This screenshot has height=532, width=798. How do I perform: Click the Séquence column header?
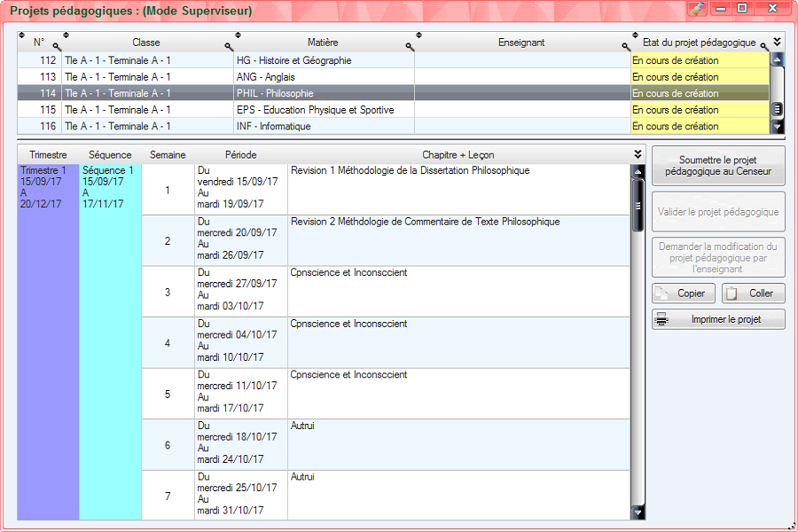[x=111, y=155]
